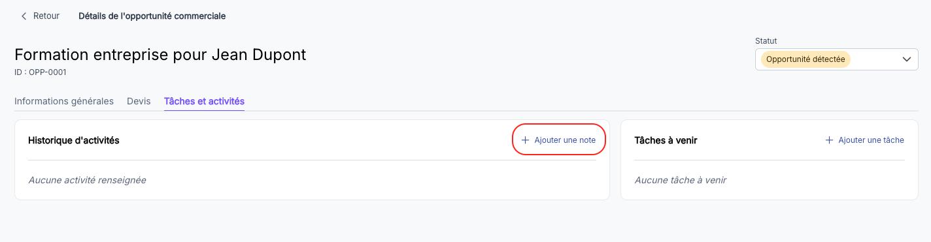Image resolution: width=931 pixels, height=242 pixels.
Task: Click the Aucune tâche à venir placeholder
Action: click(x=680, y=180)
